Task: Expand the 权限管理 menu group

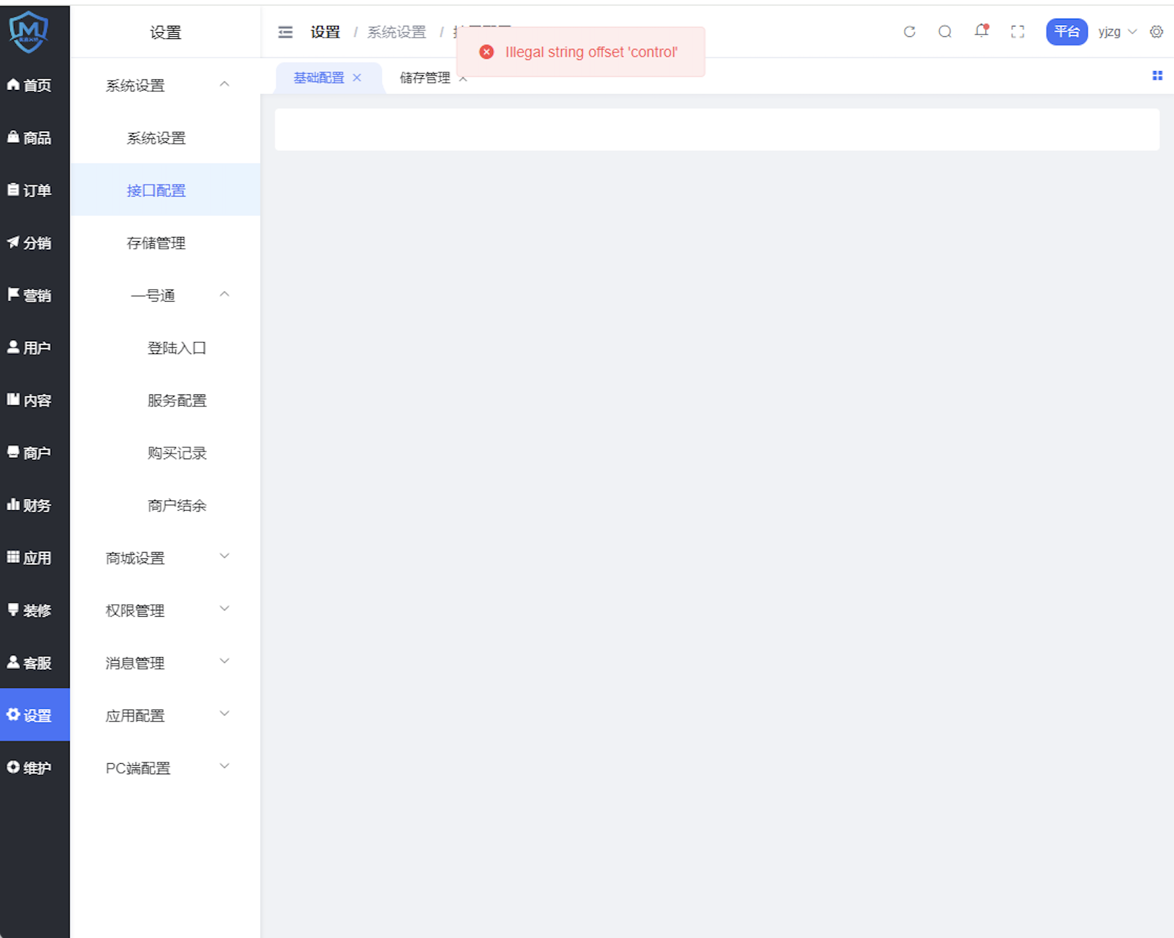Action: pyautogui.click(x=224, y=608)
